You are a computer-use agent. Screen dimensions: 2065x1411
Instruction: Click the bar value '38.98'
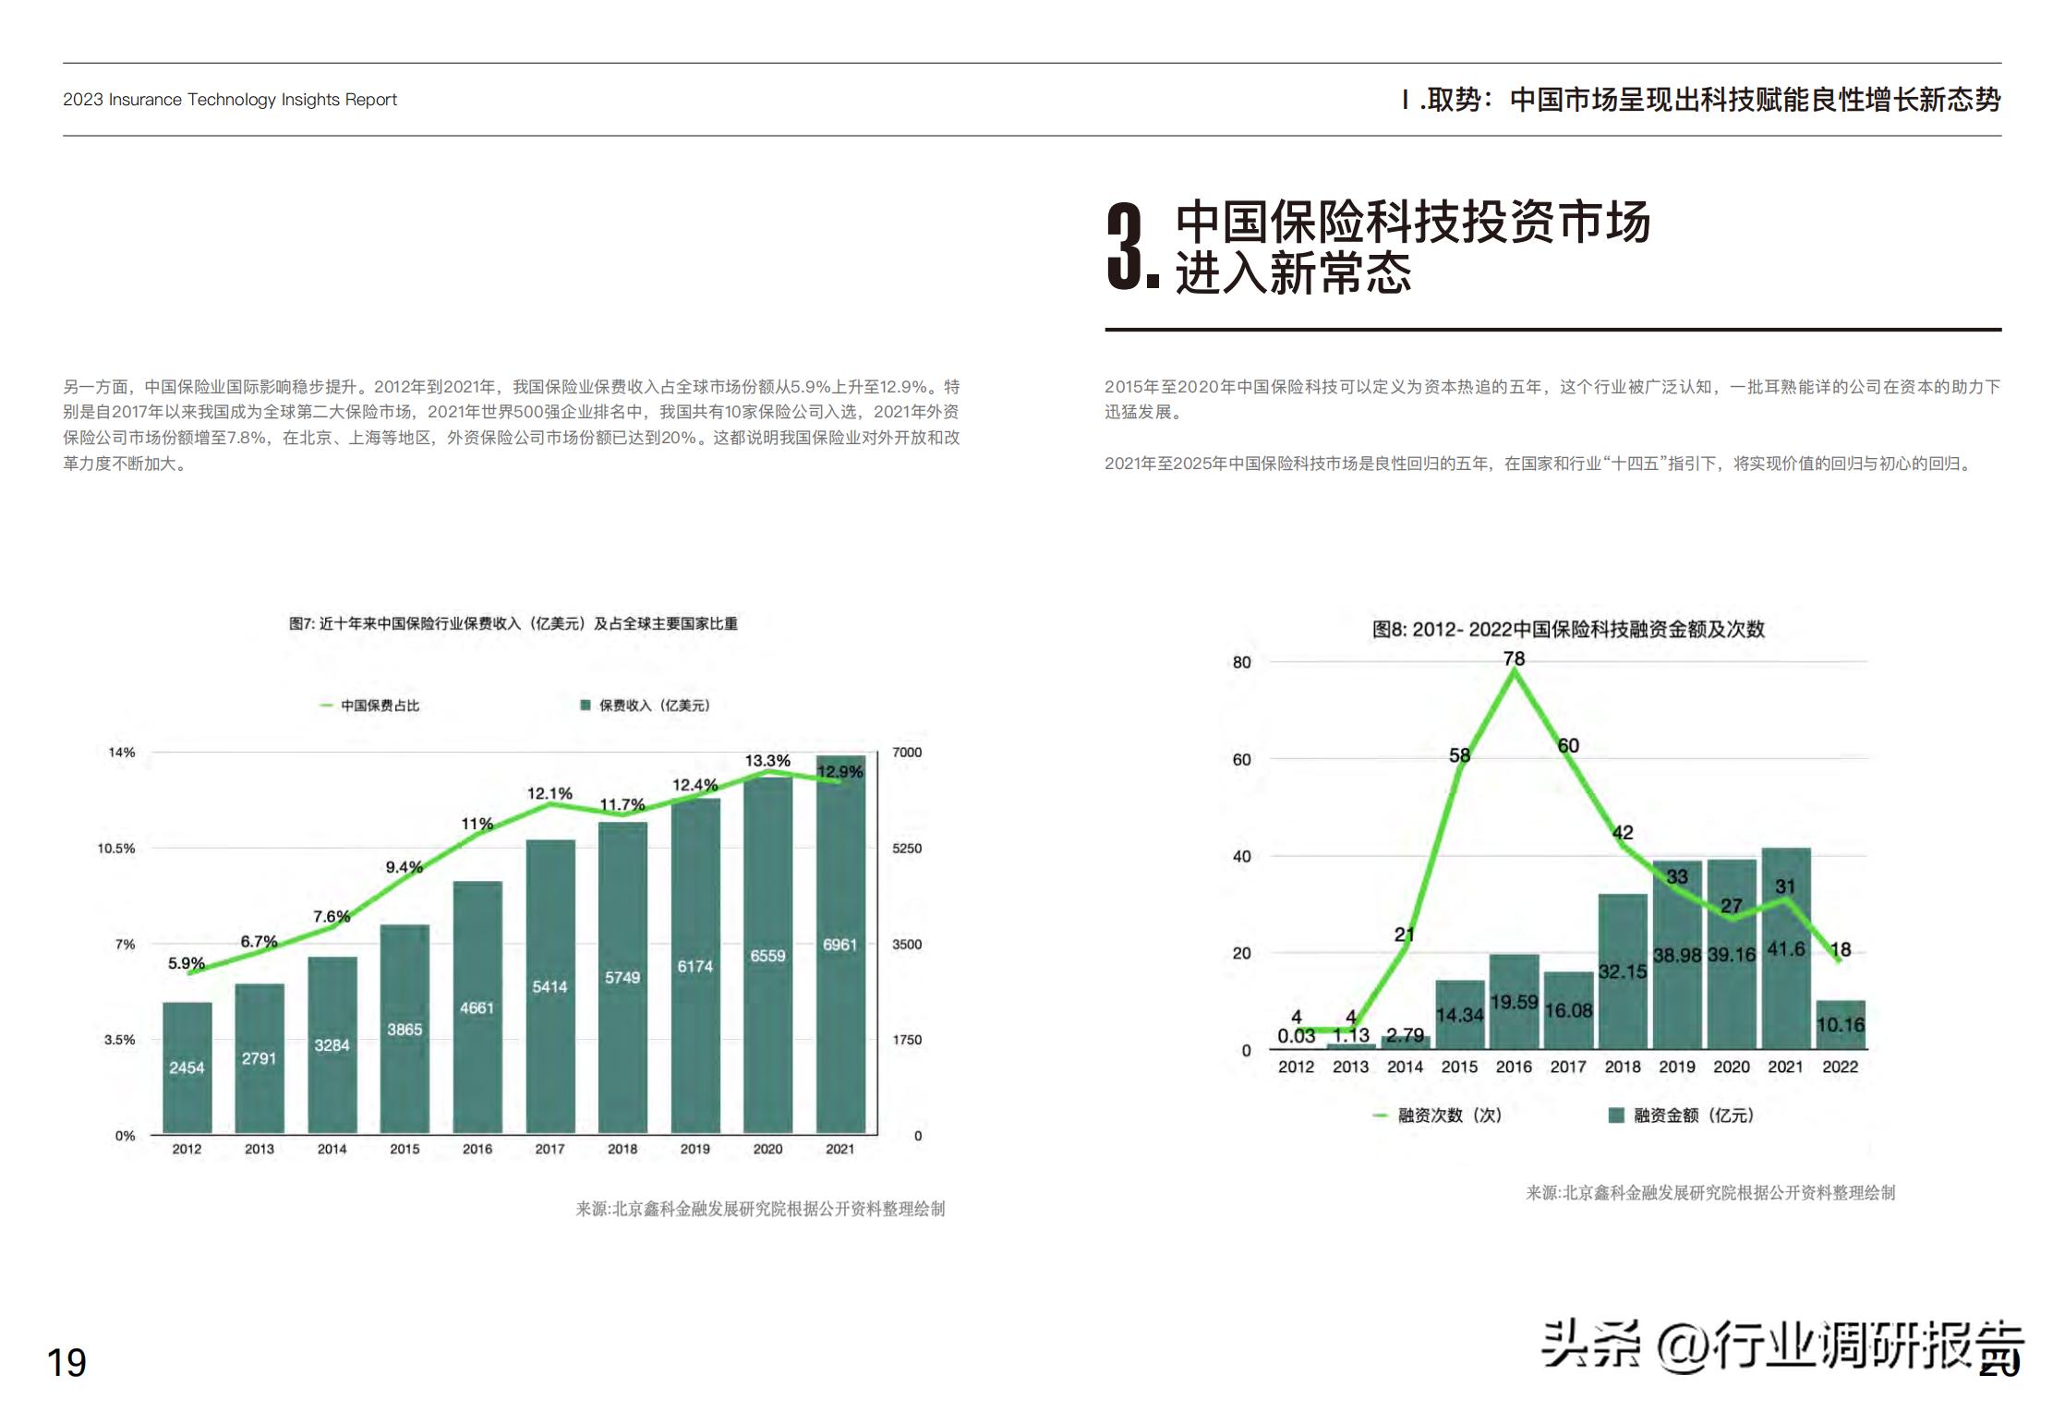(1677, 956)
